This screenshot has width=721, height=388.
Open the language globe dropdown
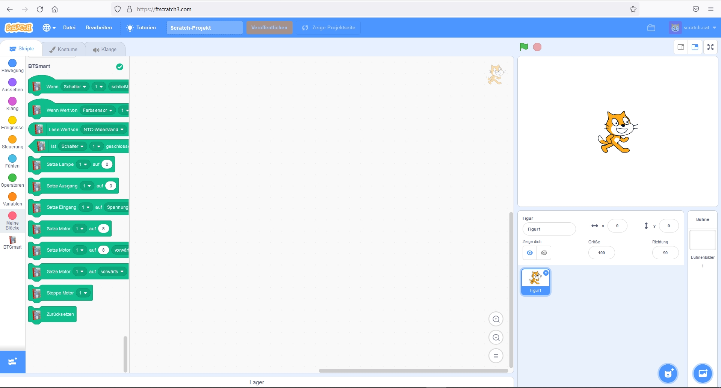[x=49, y=28]
